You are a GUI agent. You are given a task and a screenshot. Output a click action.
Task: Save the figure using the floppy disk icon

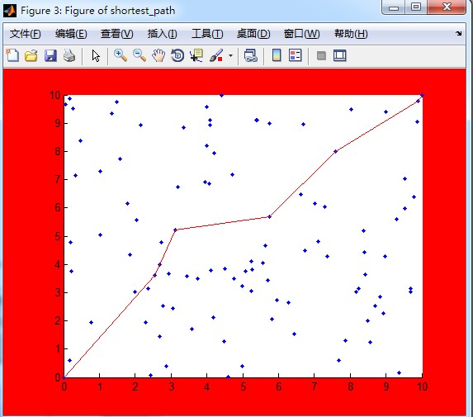50,56
